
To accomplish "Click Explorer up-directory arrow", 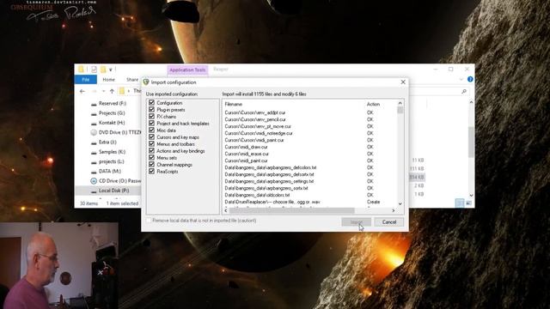I will coord(112,92).
